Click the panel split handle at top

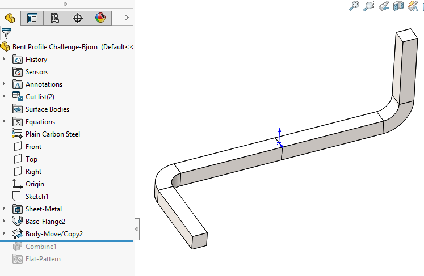65,4
